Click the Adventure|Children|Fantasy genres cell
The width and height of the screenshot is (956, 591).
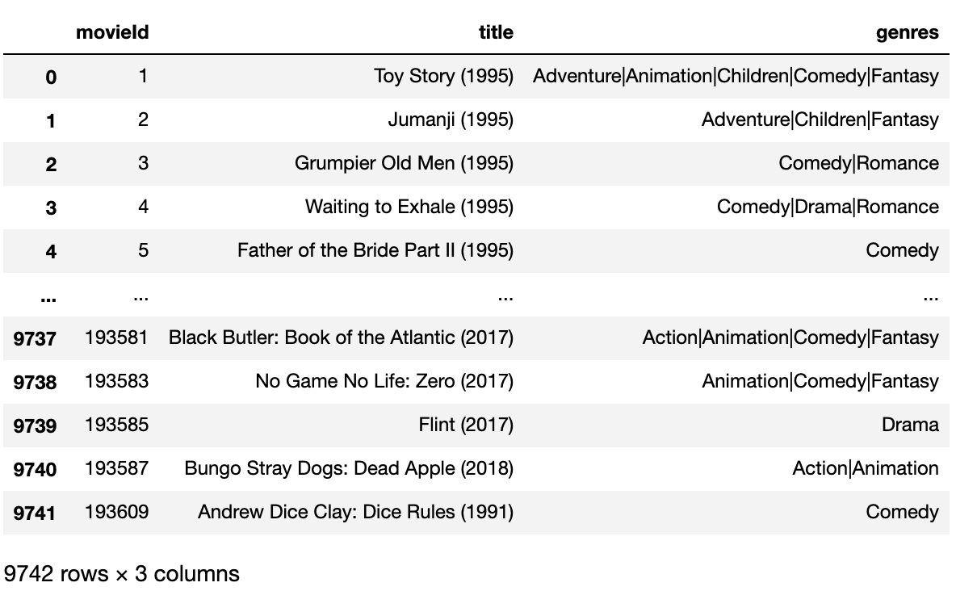click(820, 119)
